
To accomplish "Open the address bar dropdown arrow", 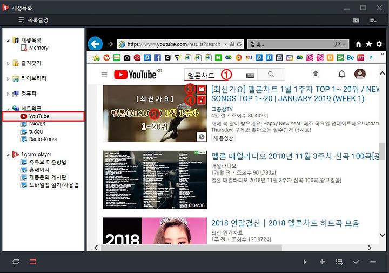I will 225,44.
